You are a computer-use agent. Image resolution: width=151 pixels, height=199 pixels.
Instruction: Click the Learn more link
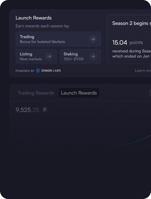point(143,71)
